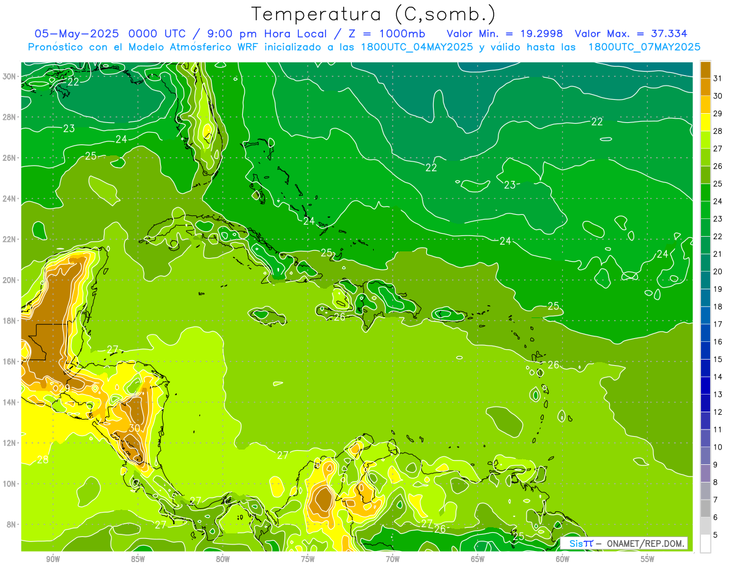The width and height of the screenshot is (734, 567).
Task: Click the "12N" latitude axis label
Action: pos(10,443)
